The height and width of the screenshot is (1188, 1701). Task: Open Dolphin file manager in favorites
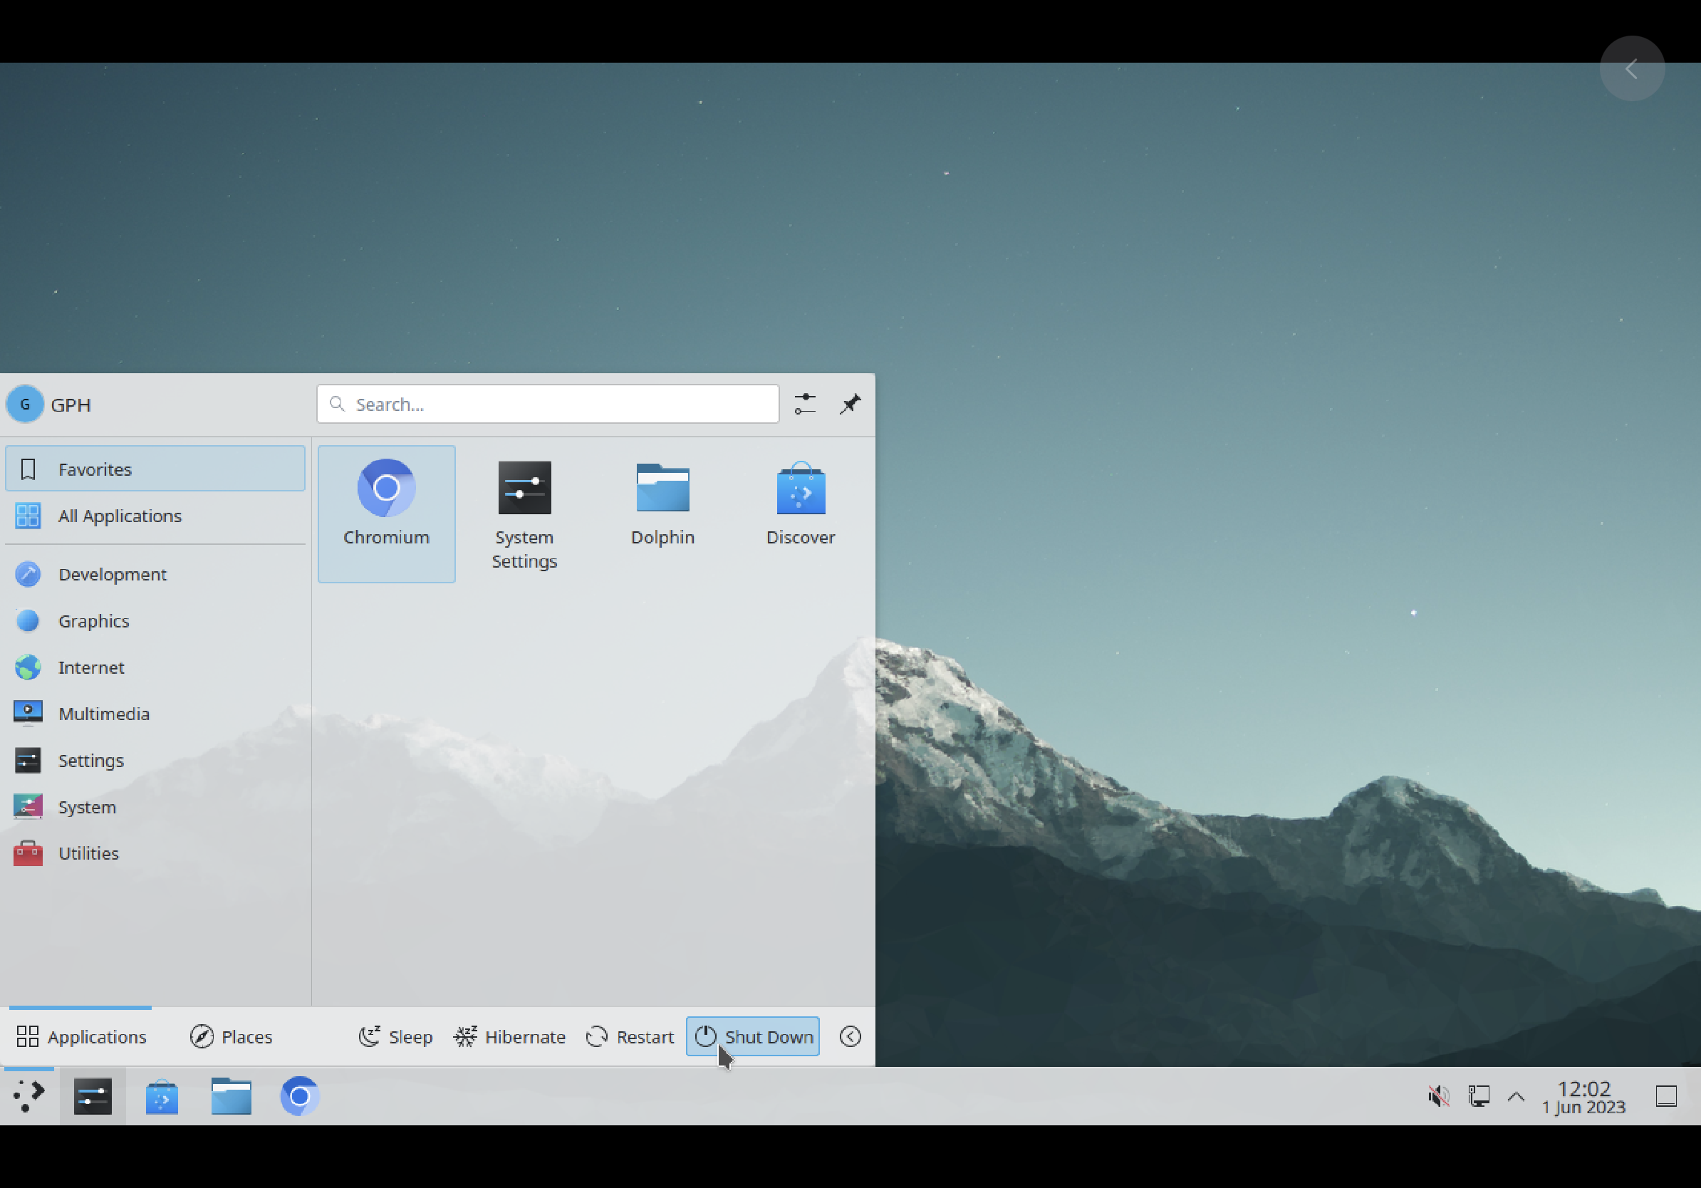click(662, 504)
